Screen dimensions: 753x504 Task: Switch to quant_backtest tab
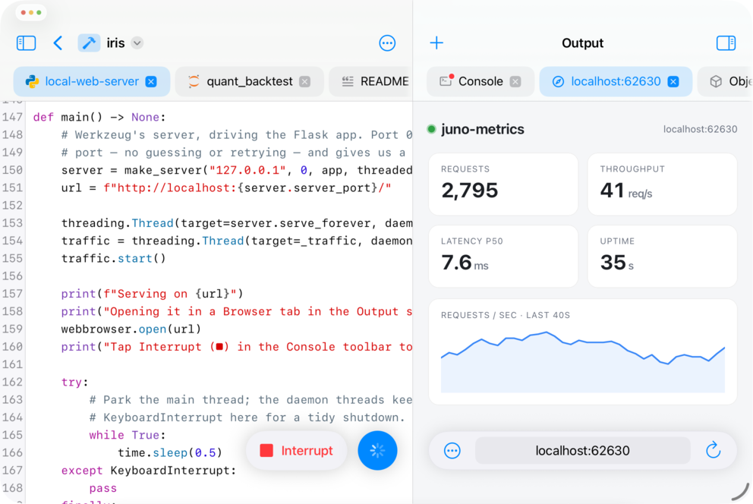pos(249,82)
